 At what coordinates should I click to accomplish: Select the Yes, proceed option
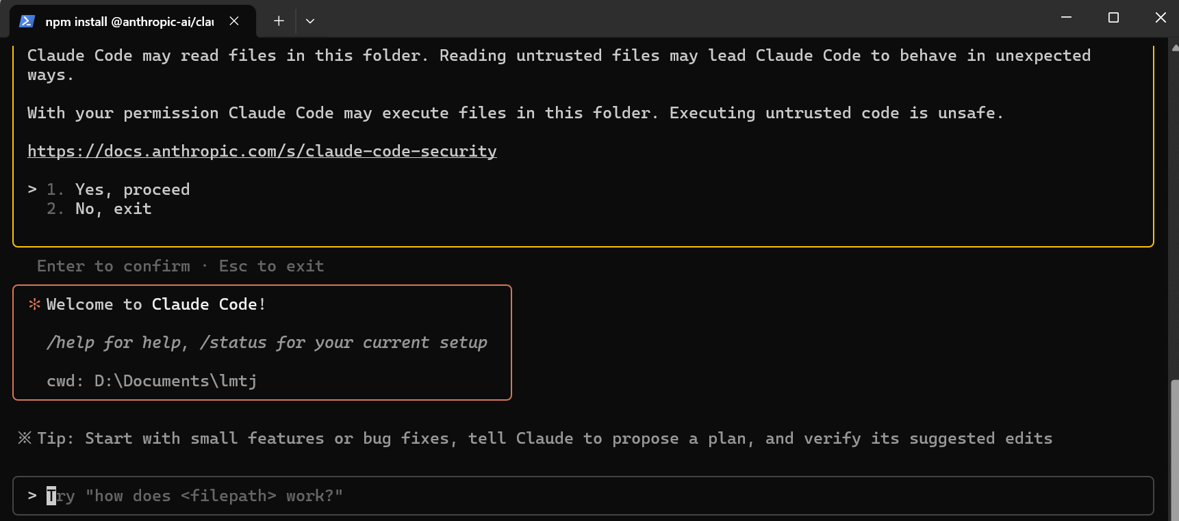(x=132, y=189)
